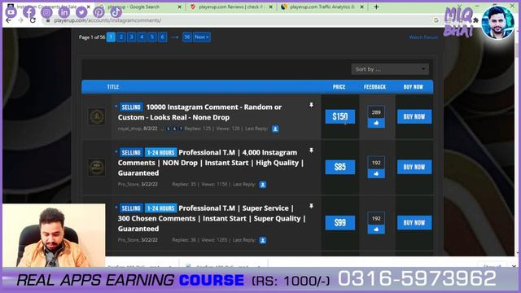Click the $150 price button
This screenshot has width=521, height=293.
340,116
